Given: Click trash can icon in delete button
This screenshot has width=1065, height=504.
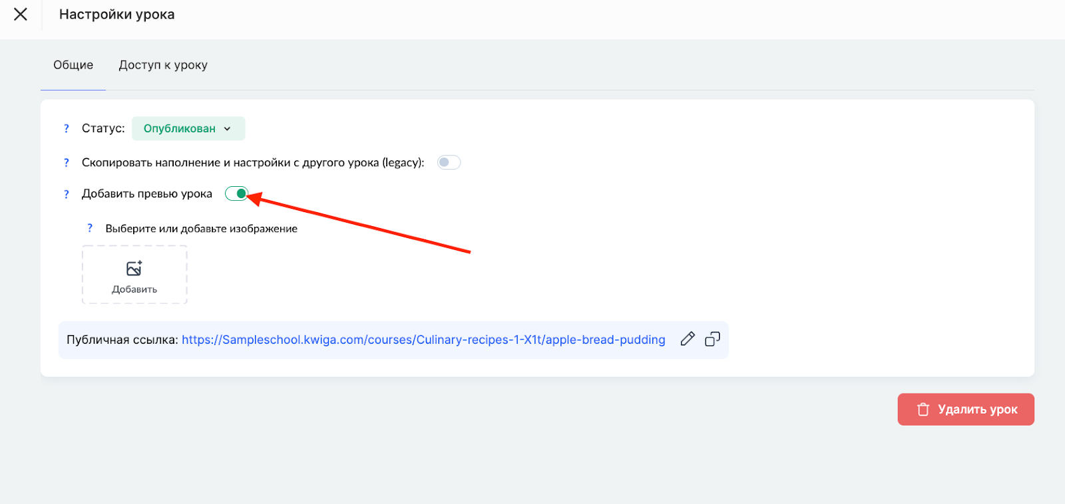Looking at the screenshot, I should click(x=923, y=410).
